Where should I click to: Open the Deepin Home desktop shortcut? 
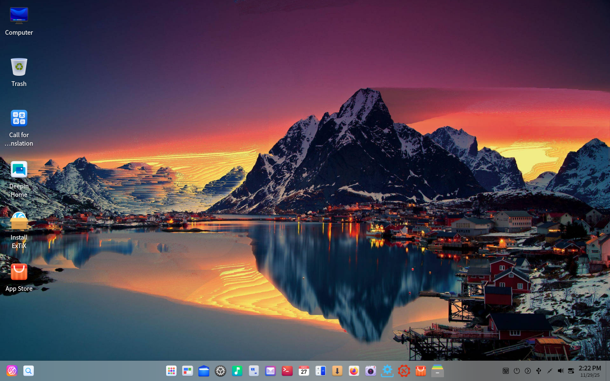(x=19, y=170)
